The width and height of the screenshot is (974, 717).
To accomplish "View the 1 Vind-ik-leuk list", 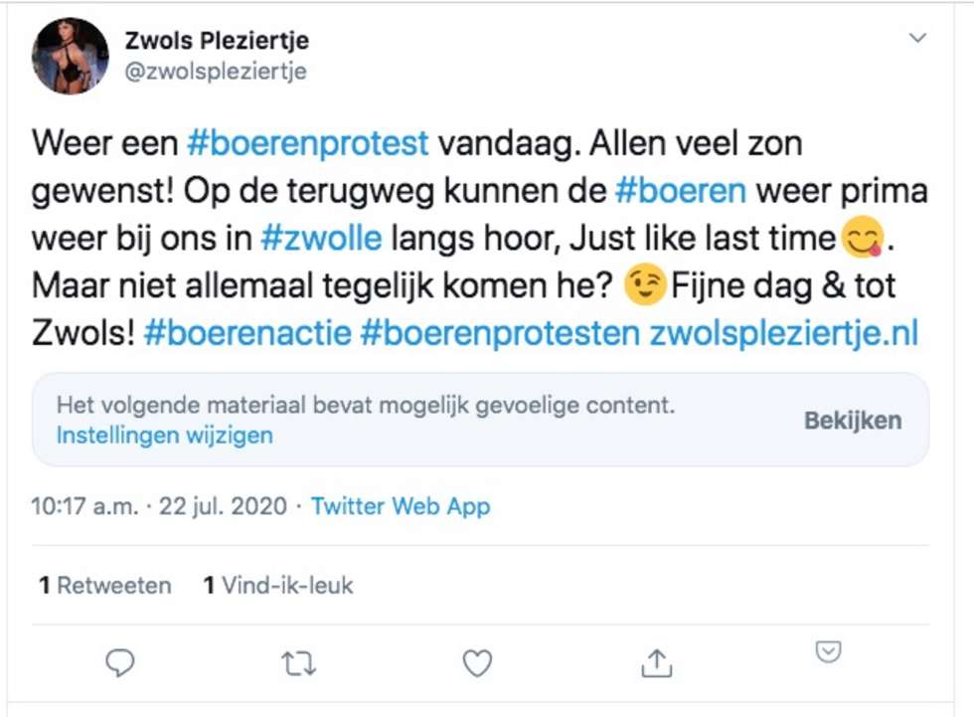I will [x=278, y=586].
